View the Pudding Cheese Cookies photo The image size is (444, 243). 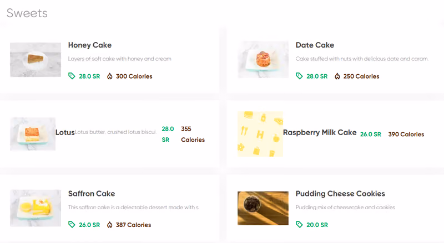(263, 208)
